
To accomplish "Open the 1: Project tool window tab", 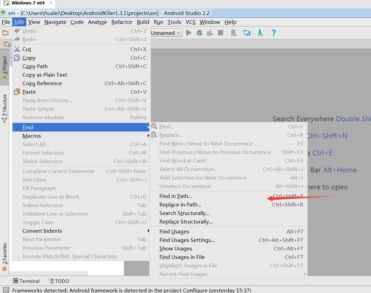I will tap(4, 68).
